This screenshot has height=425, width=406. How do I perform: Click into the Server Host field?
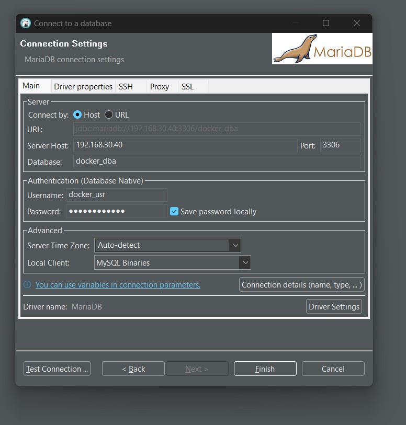tap(185, 145)
